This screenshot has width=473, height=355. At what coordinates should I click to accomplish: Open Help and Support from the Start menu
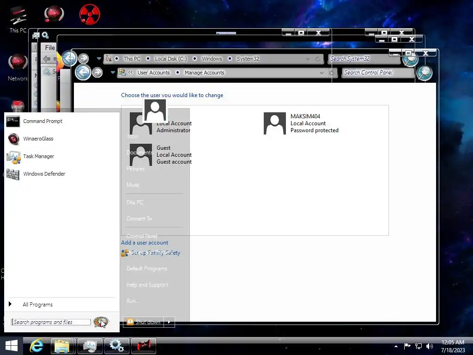click(147, 284)
